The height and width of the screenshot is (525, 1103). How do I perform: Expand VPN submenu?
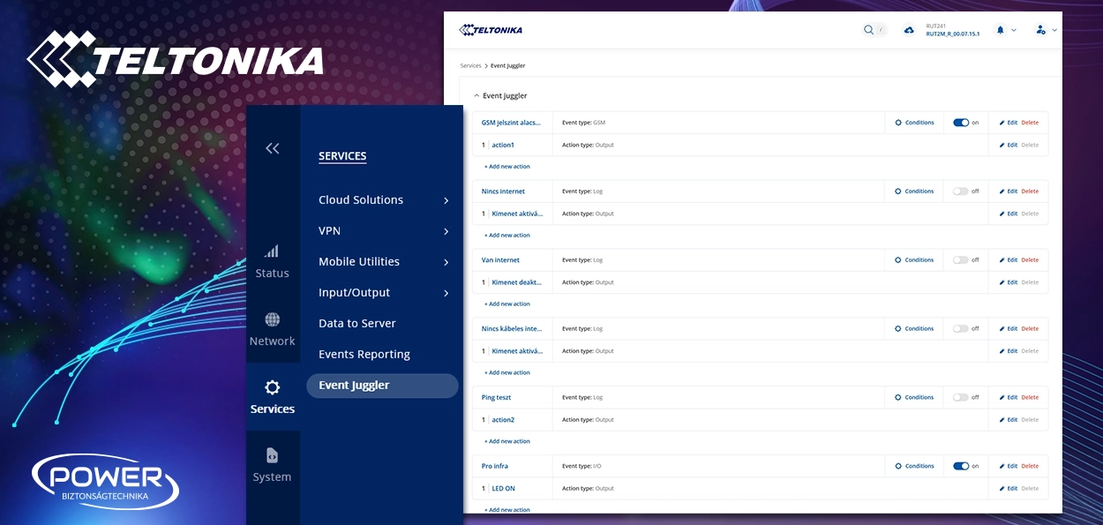pyautogui.click(x=446, y=231)
